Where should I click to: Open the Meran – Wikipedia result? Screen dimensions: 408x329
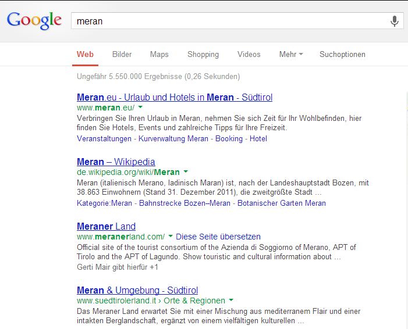pyautogui.click(x=116, y=162)
